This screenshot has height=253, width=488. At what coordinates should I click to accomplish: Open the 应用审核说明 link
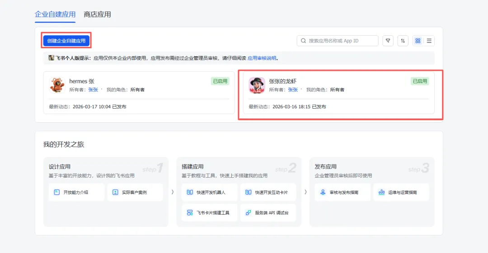[262, 58]
